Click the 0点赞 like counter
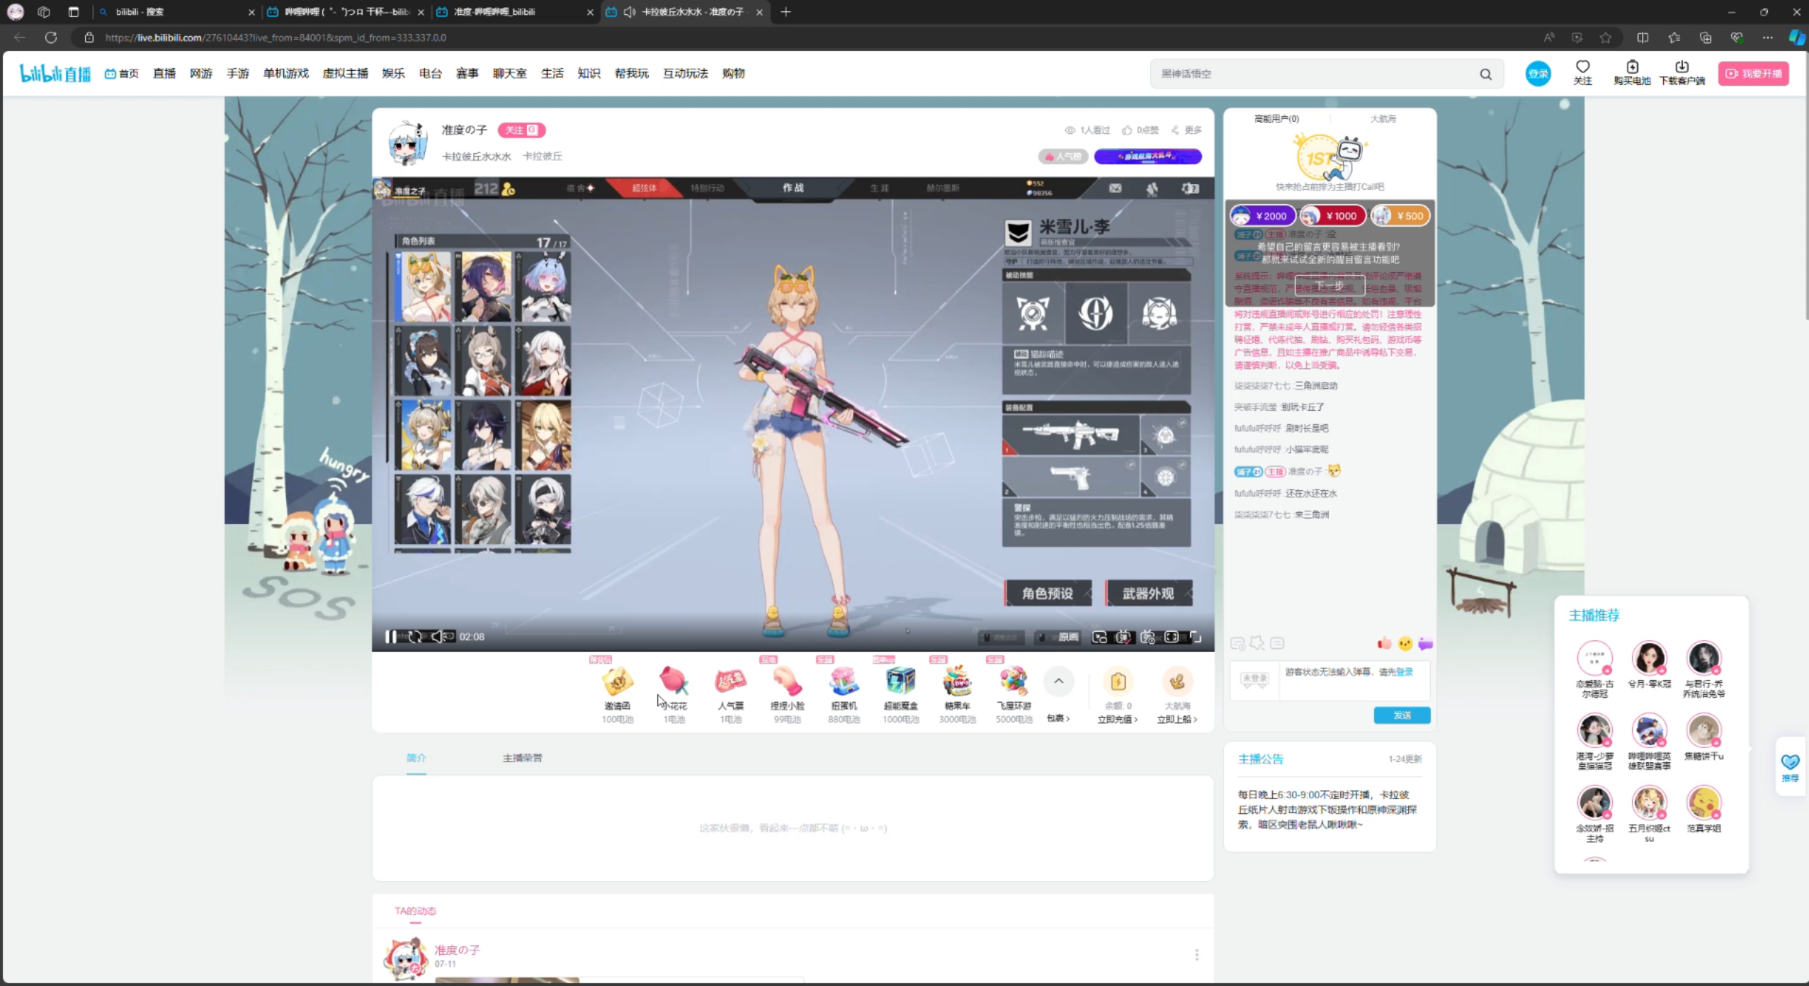Image resolution: width=1809 pixels, height=986 pixels. (x=1140, y=130)
